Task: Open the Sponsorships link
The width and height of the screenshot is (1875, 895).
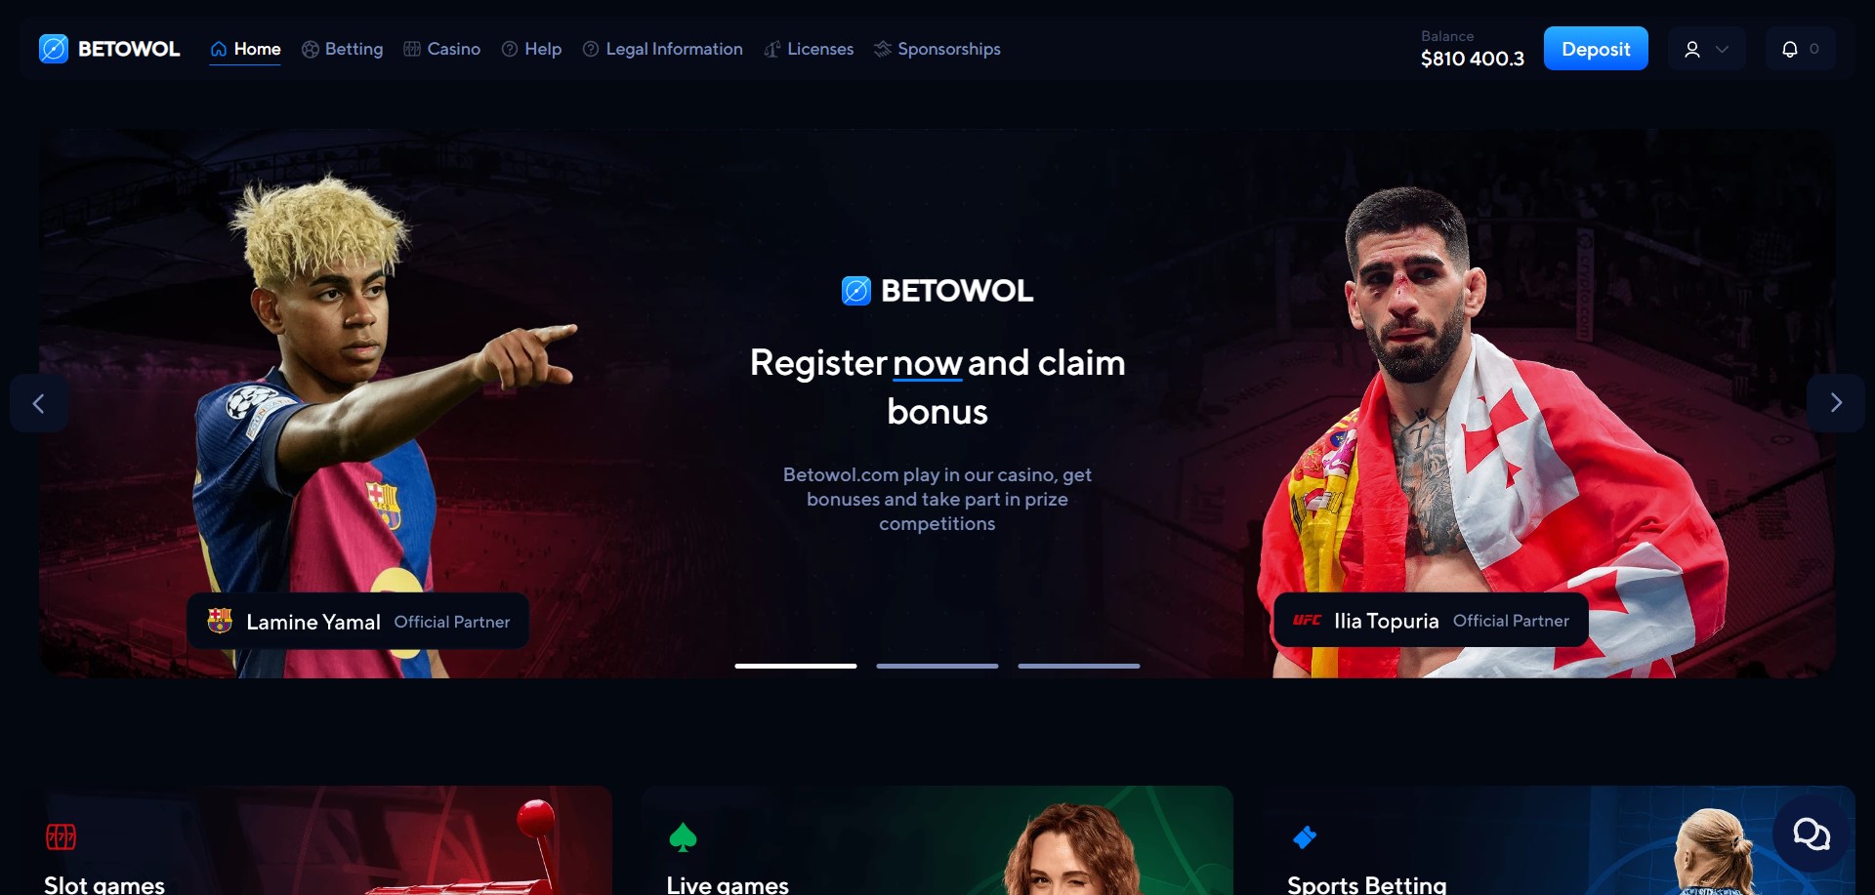Action: 937,49
